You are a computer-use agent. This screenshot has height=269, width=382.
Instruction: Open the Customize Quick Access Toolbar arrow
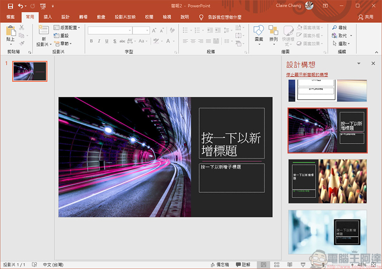coord(53,6)
